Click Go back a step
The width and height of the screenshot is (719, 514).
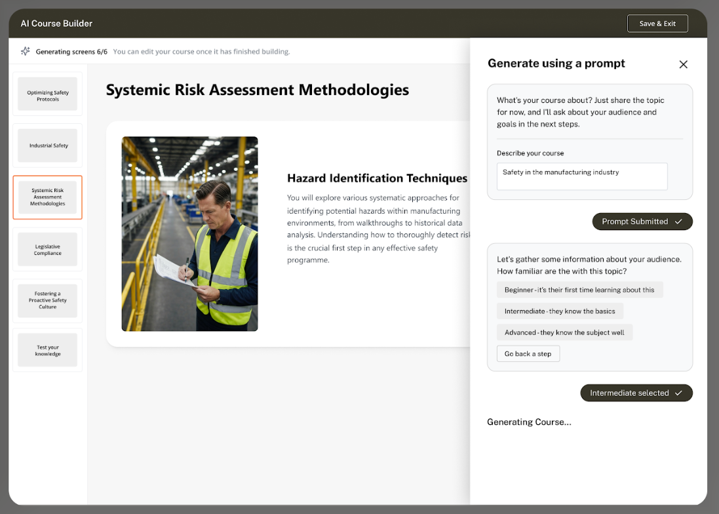pos(528,354)
